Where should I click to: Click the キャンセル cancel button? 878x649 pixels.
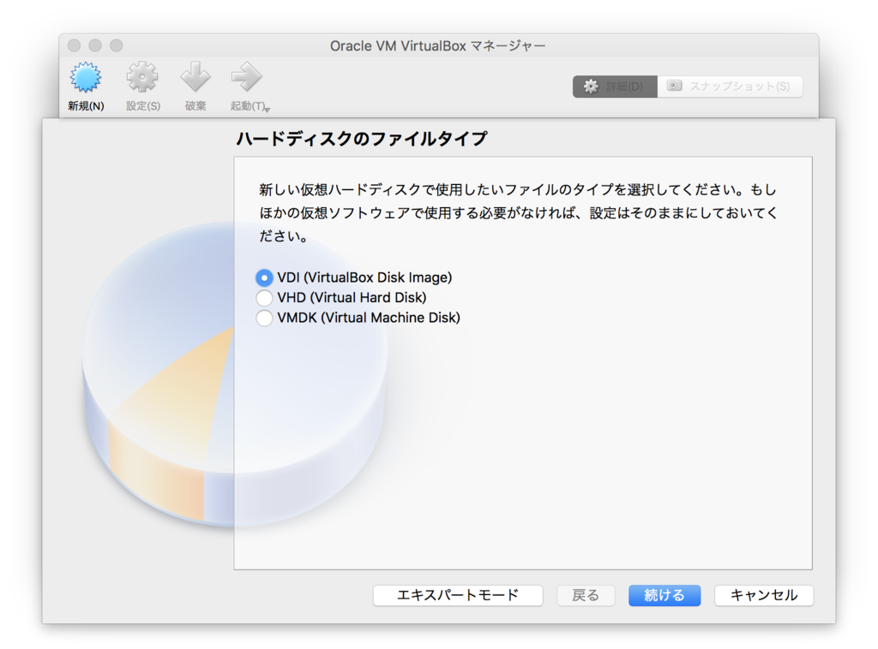coord(764,595)
